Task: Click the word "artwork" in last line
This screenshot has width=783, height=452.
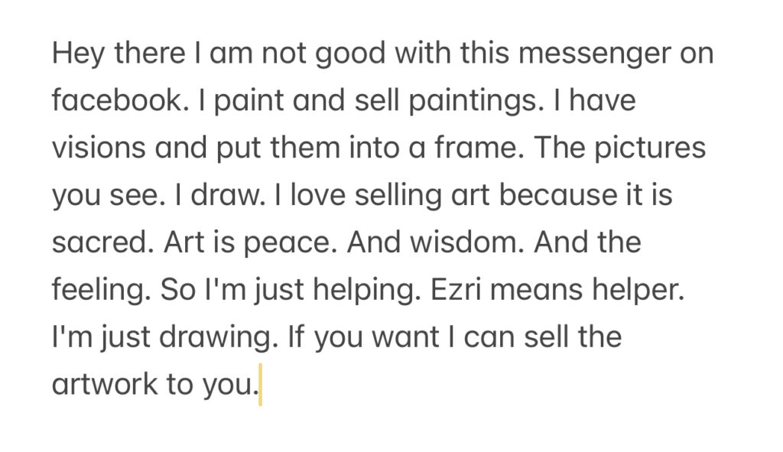Action: pyautogui.click(x=104, y=384)
